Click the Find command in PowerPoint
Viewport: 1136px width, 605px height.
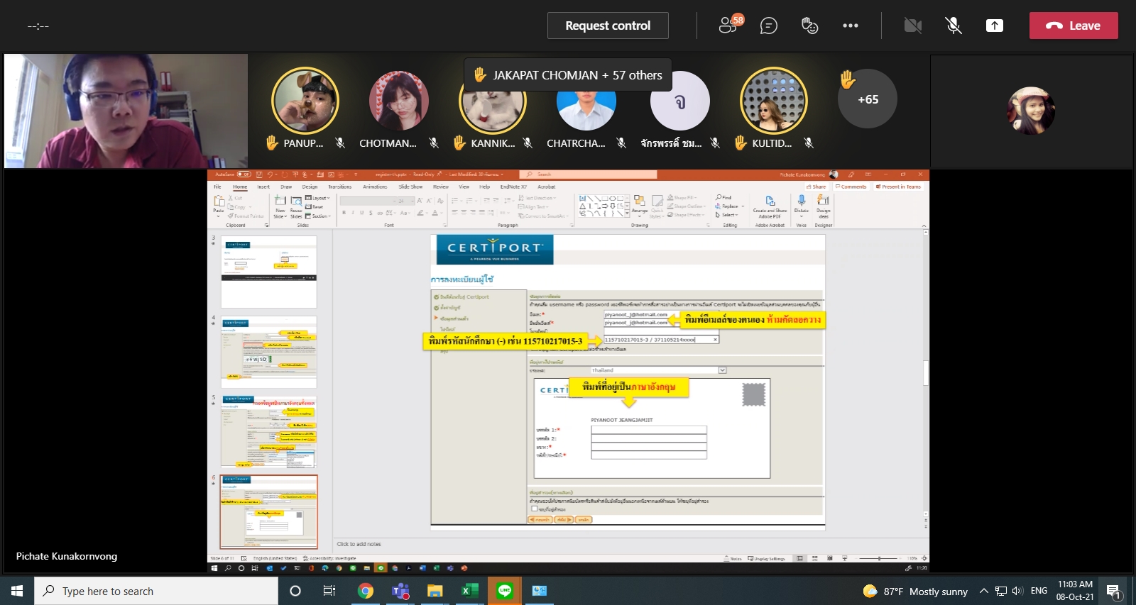(723, 198)
